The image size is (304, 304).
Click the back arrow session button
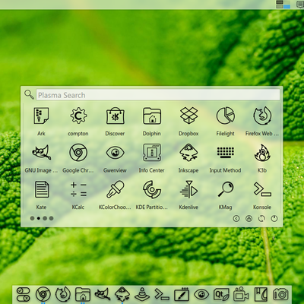[236, 218]
